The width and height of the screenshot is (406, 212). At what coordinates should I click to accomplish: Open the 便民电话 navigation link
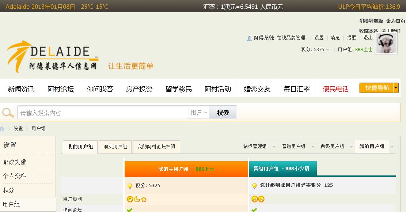point(335,89)
